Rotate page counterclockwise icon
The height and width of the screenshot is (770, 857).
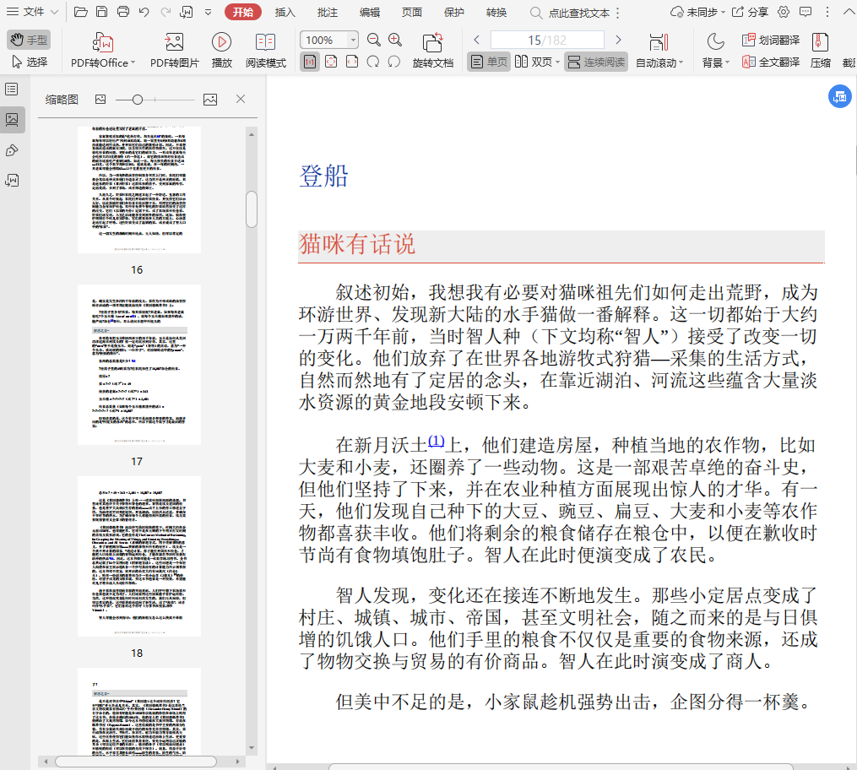pos(394,62)
